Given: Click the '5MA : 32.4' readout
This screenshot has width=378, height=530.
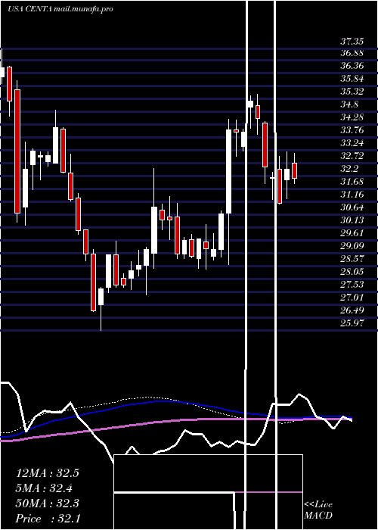Looking at the screenshot, I should 44,488.
